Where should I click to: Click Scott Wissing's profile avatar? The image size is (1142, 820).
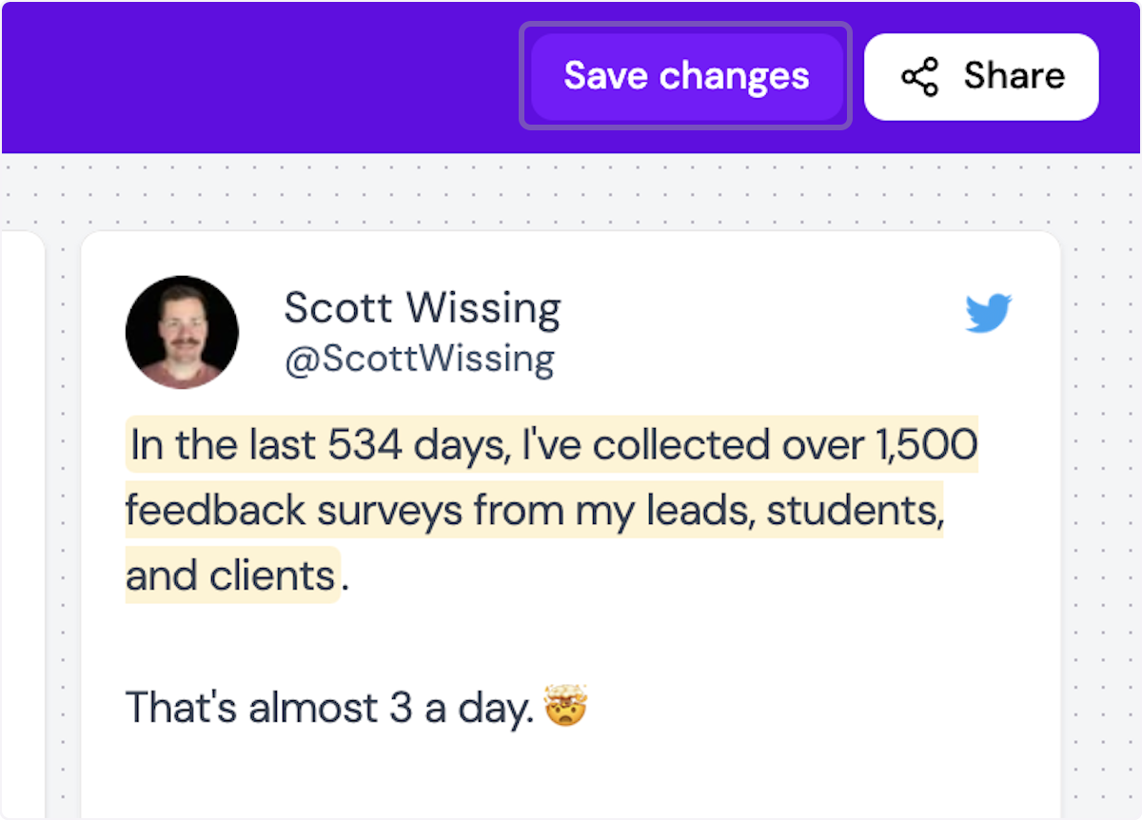click(182, 332)
